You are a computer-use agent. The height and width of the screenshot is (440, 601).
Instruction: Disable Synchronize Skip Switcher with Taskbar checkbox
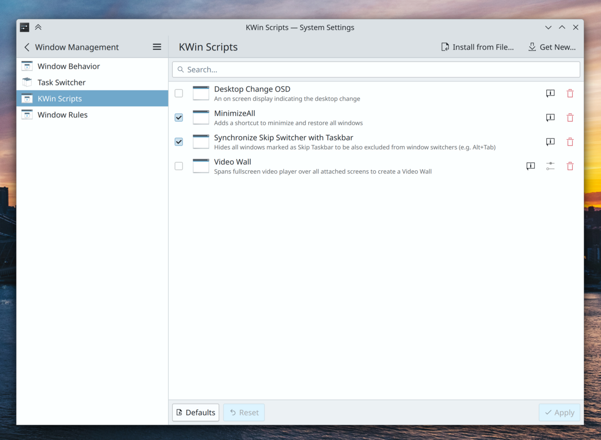[178, 141]
